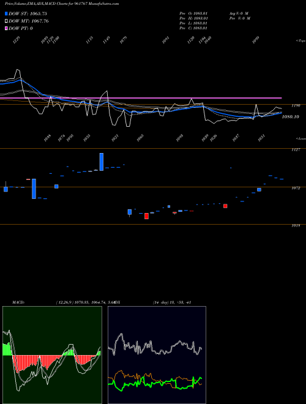This screenshot has height=404, width=306.
Task: Click the blue DOW ST legend swatch
Action: pos(6,13)
